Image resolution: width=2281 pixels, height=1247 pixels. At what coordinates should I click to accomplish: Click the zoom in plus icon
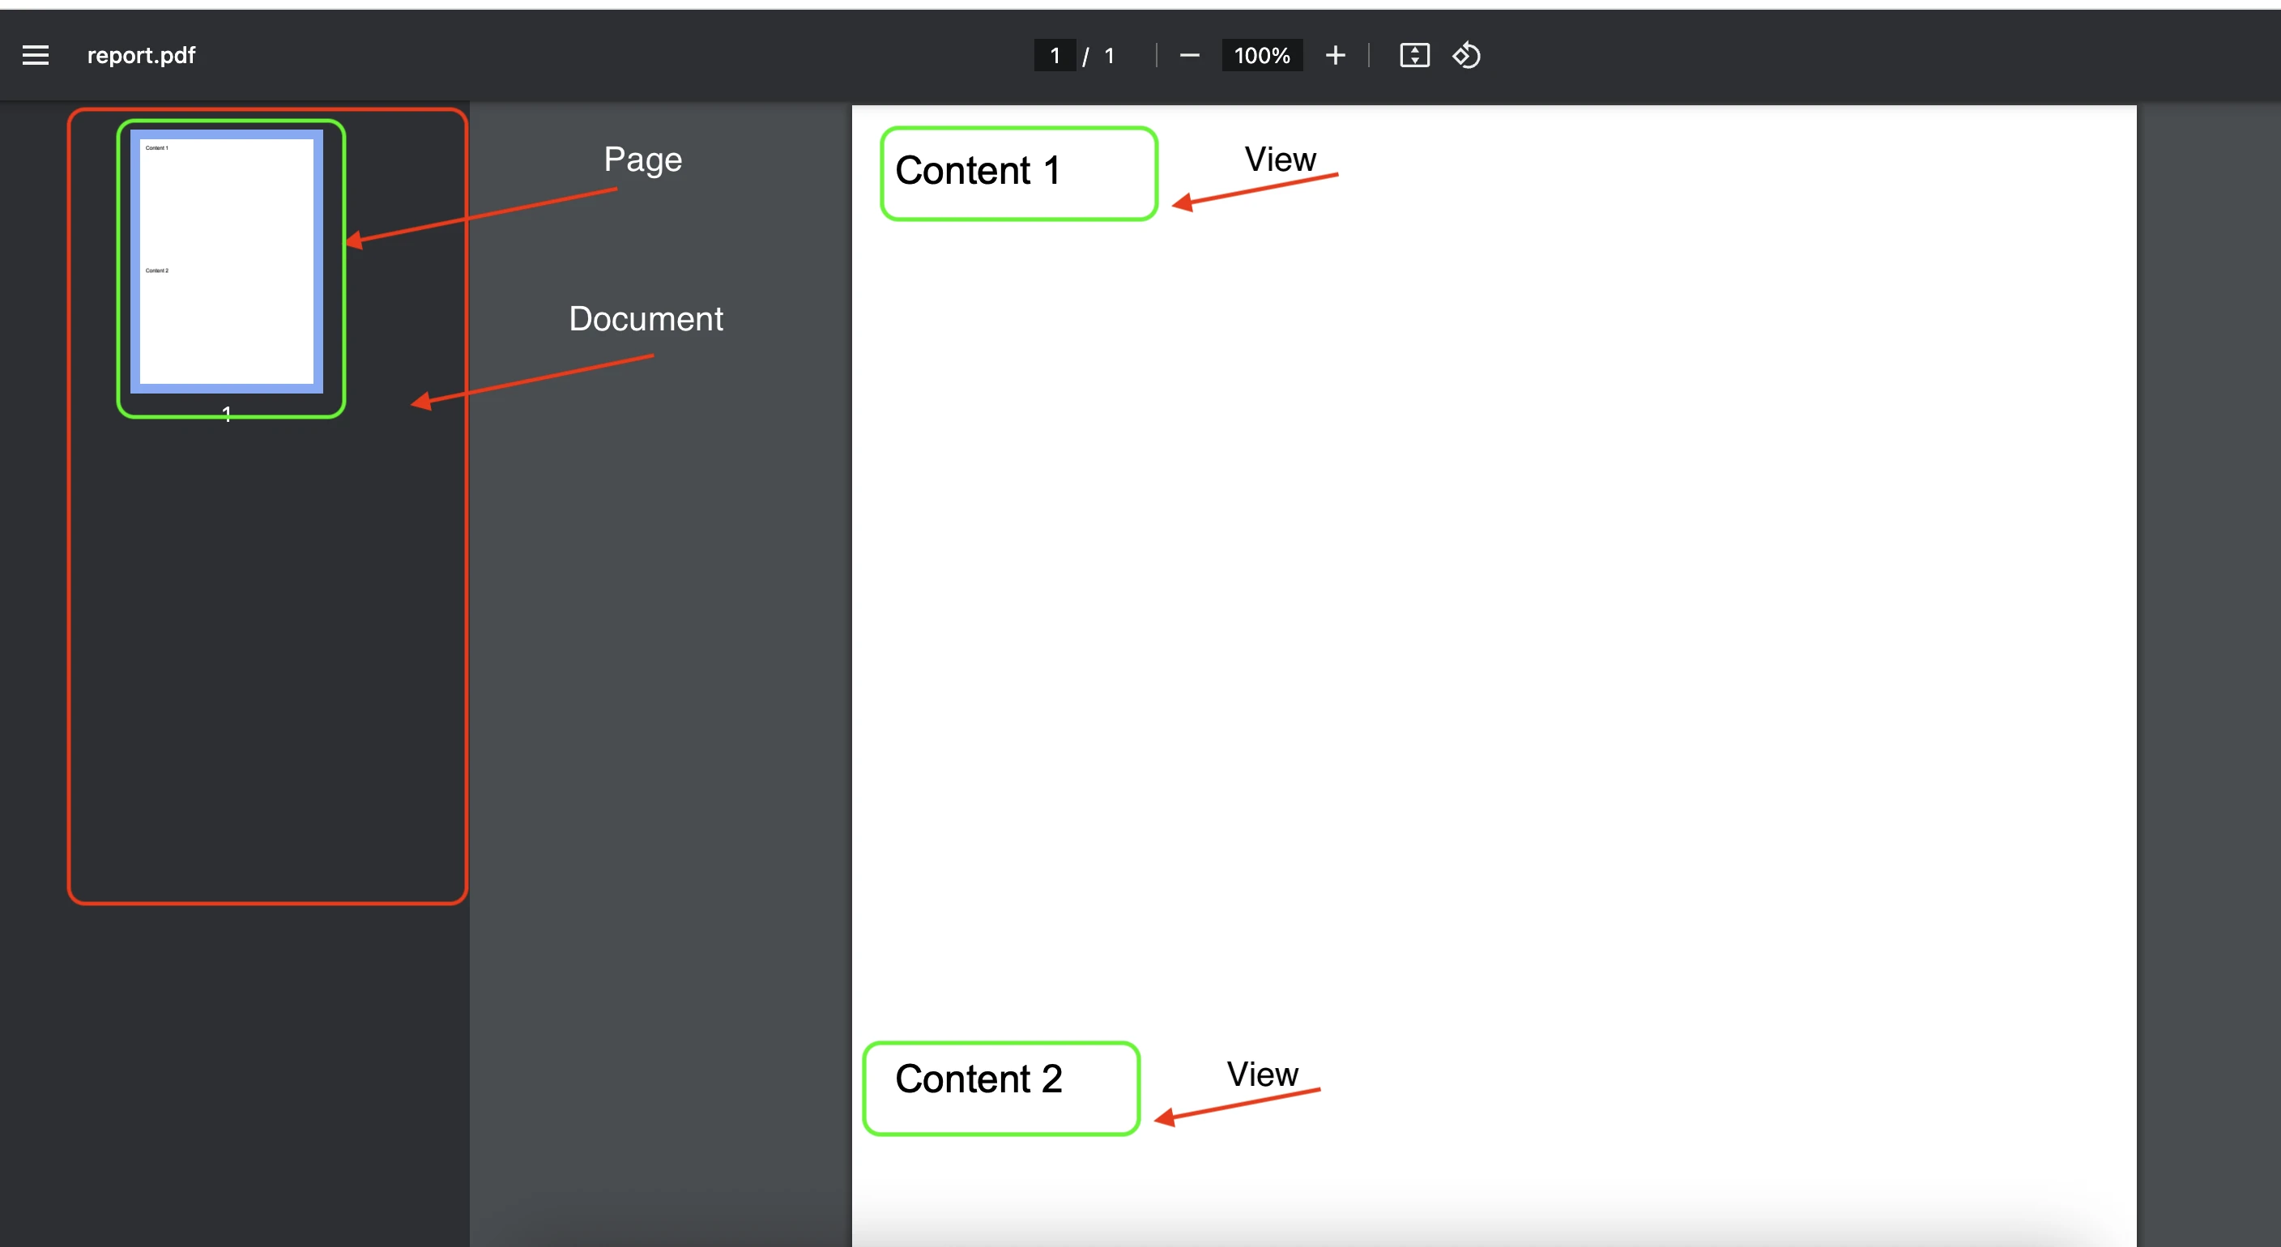[x=1334, y=56]
